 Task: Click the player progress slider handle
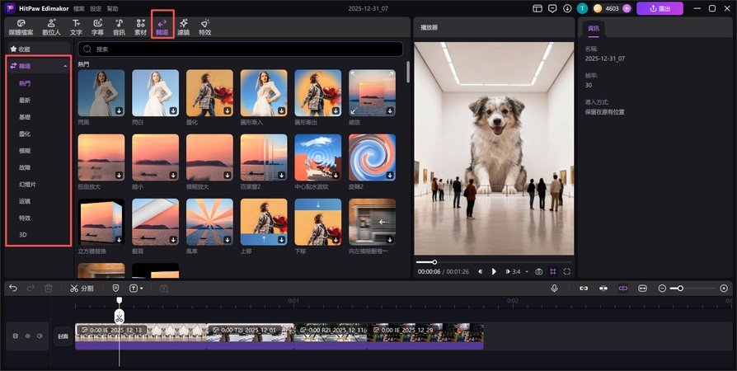click(434, 262)
